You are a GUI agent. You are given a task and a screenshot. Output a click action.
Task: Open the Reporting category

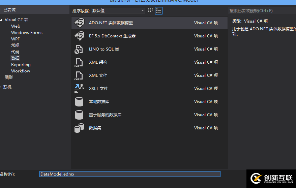coord(21,65)
